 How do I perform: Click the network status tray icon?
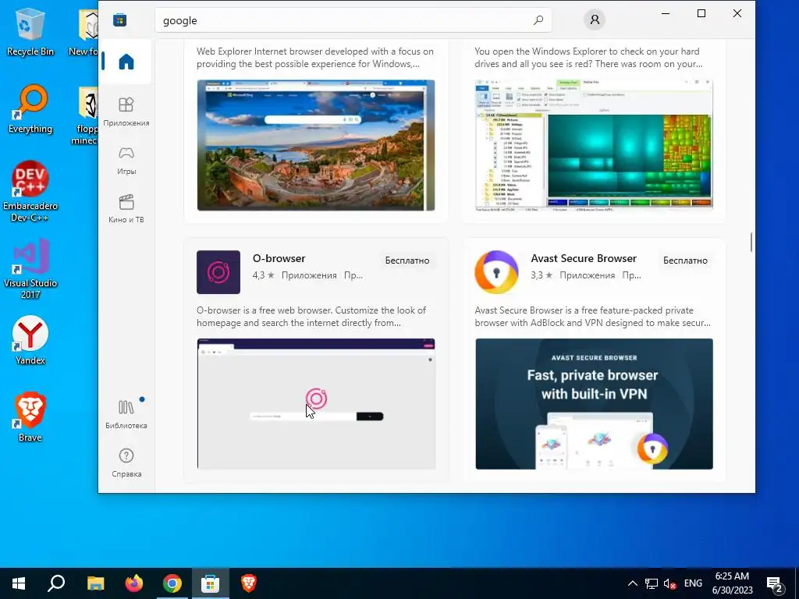point(652,583)
